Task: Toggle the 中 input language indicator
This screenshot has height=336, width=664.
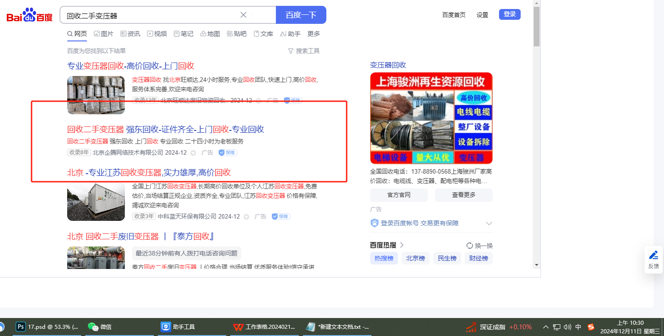Action: click(578, 327)
